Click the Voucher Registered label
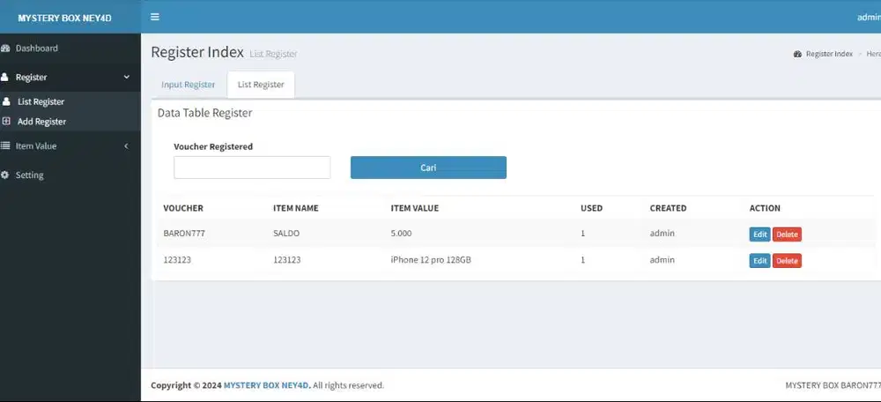The height and width of the screenshot is (402, 881). 213,146
